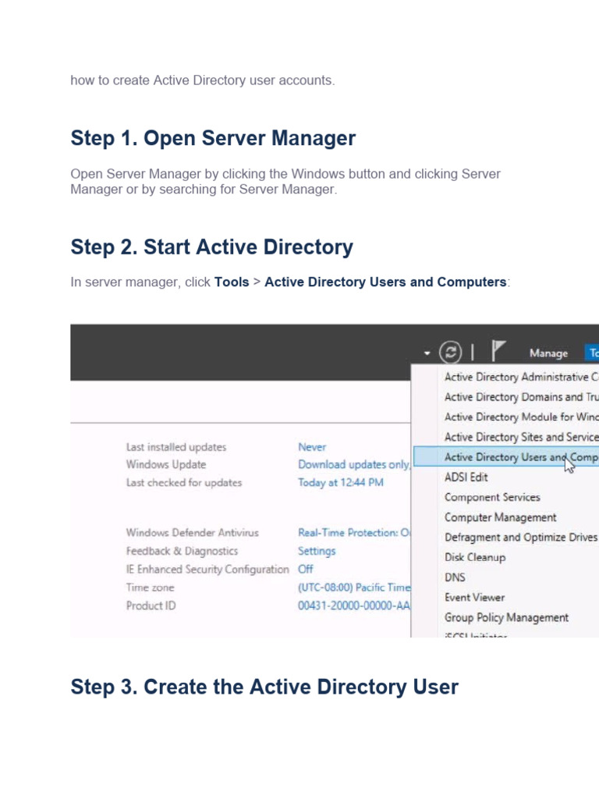Screen dimensions: 599x799
Task: Select Active Directory Administrative Center entry
Action: pyautogui.click(x=521, y=377)
